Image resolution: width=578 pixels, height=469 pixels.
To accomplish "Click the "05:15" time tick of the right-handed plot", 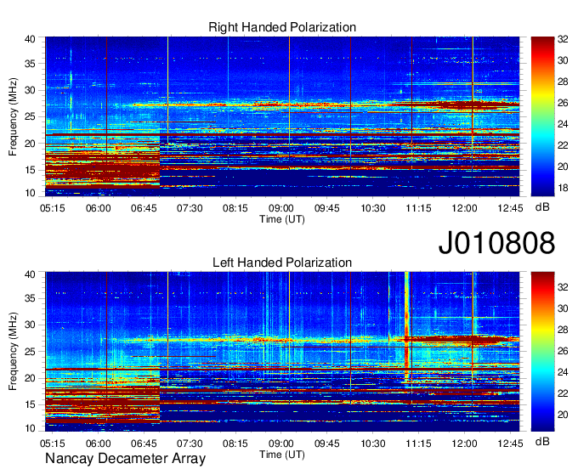I will (x=53, y=208).
